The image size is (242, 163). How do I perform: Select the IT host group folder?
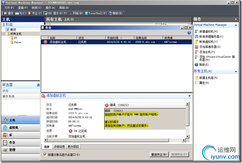coord(14,38)
